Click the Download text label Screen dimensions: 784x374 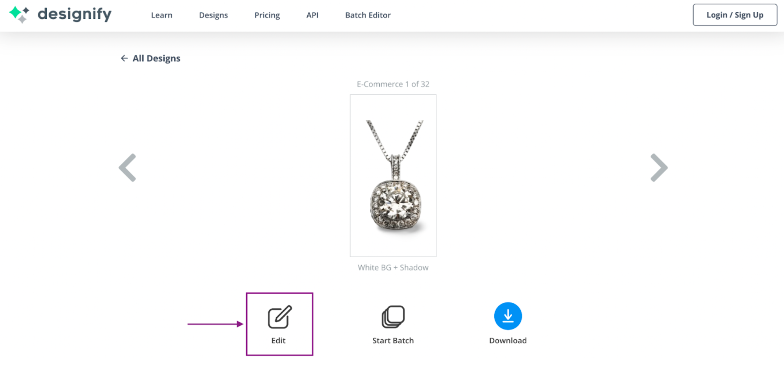tap(508, 340)
